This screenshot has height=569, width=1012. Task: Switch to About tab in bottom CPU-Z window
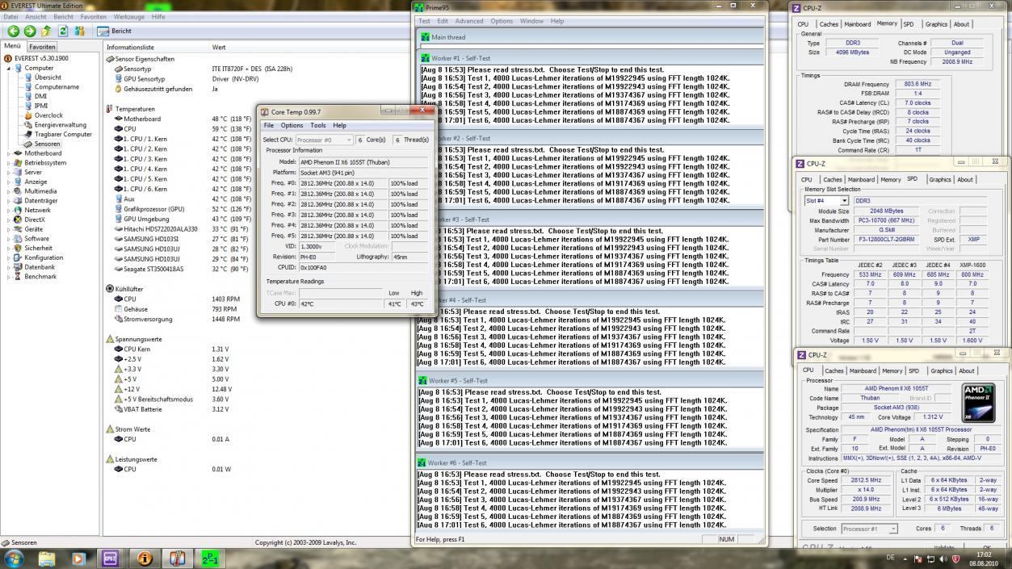966,371
